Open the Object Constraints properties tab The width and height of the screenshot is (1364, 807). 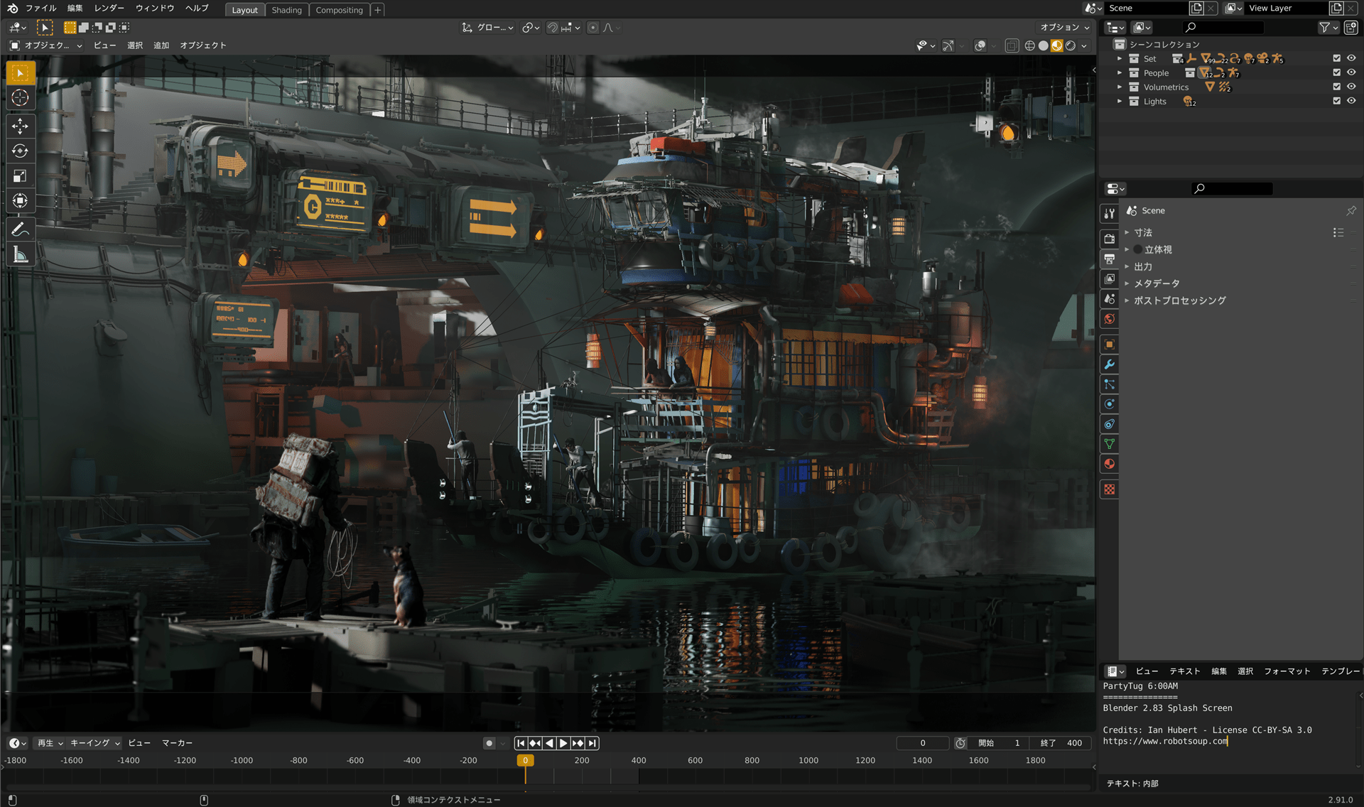point(1109,424)
